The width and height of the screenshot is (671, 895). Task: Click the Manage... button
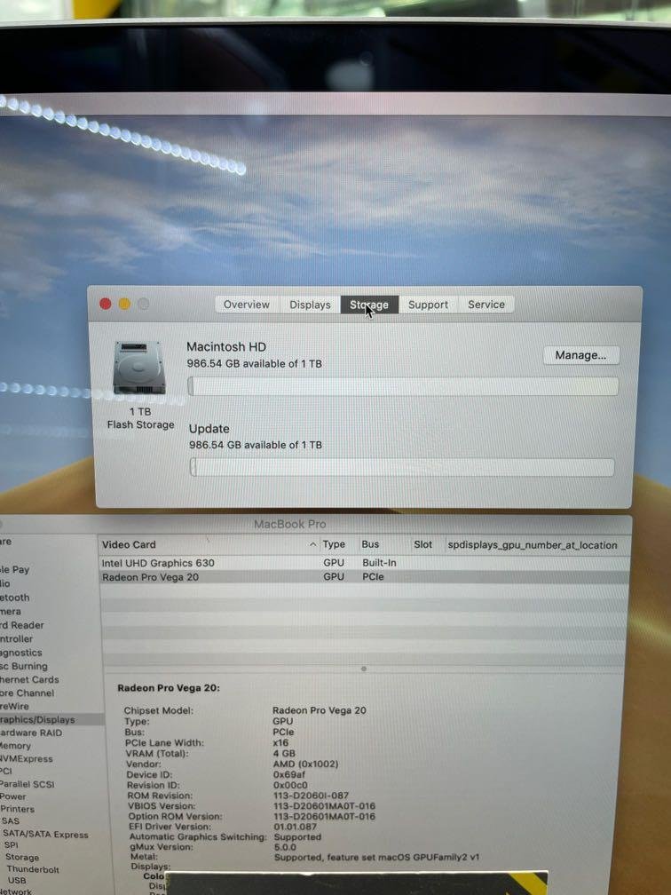580,355
